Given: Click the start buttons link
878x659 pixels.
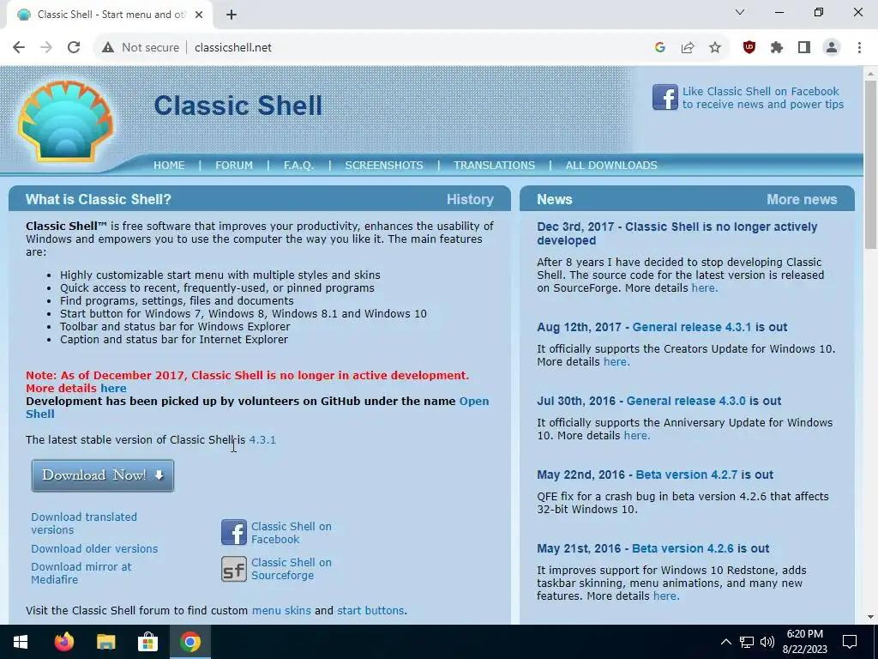Looking at the screenshot, I should 370,610.
